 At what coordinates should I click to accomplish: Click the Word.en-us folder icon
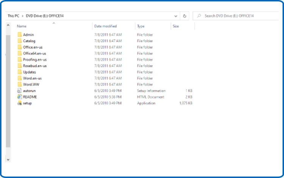pos(20,78)
